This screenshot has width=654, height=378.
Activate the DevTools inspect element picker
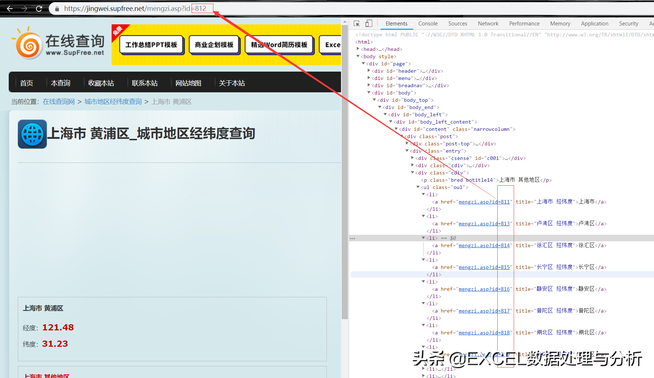[357, 24]
